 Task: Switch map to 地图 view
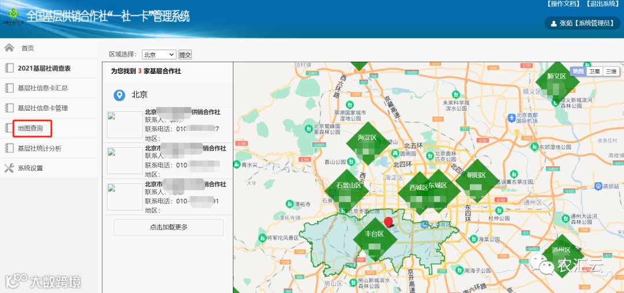tap(578, 71)
